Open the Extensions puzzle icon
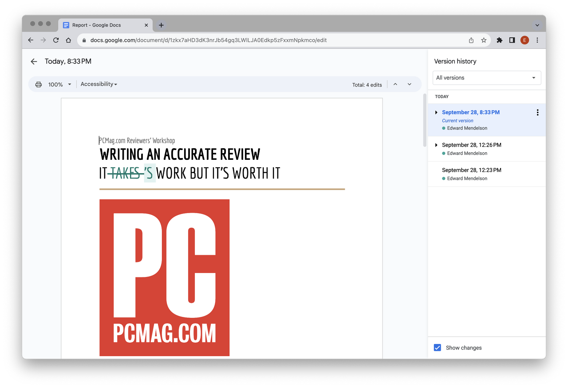This screenshot has height=388, width=568. 499,40
